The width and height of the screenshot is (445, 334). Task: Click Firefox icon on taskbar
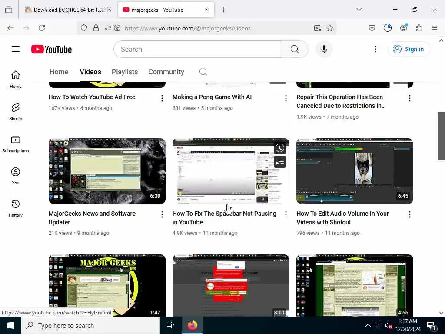[192, 325]
